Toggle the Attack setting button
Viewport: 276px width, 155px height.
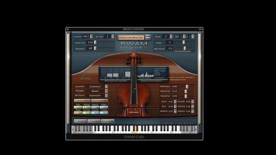(x=78, y=113)
